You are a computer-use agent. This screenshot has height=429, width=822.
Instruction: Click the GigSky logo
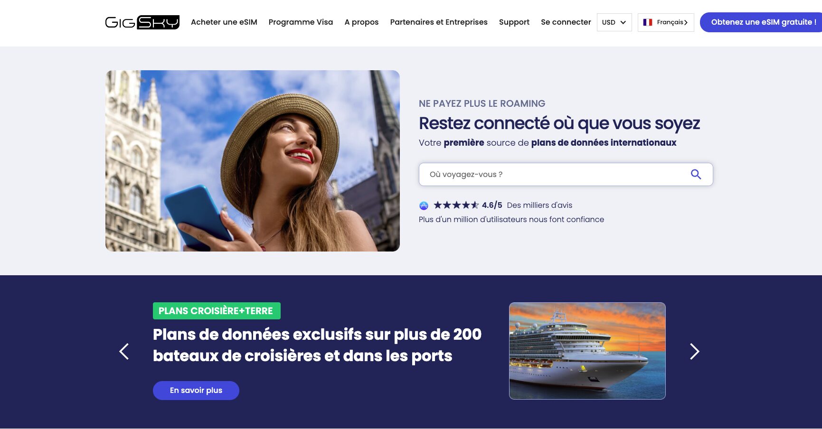click(x=142, y=22)
